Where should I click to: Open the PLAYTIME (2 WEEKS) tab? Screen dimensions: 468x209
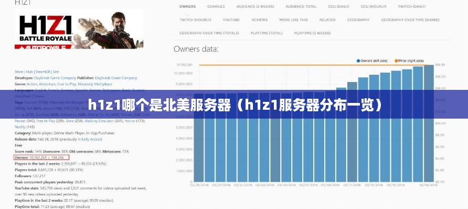[312, 33]
